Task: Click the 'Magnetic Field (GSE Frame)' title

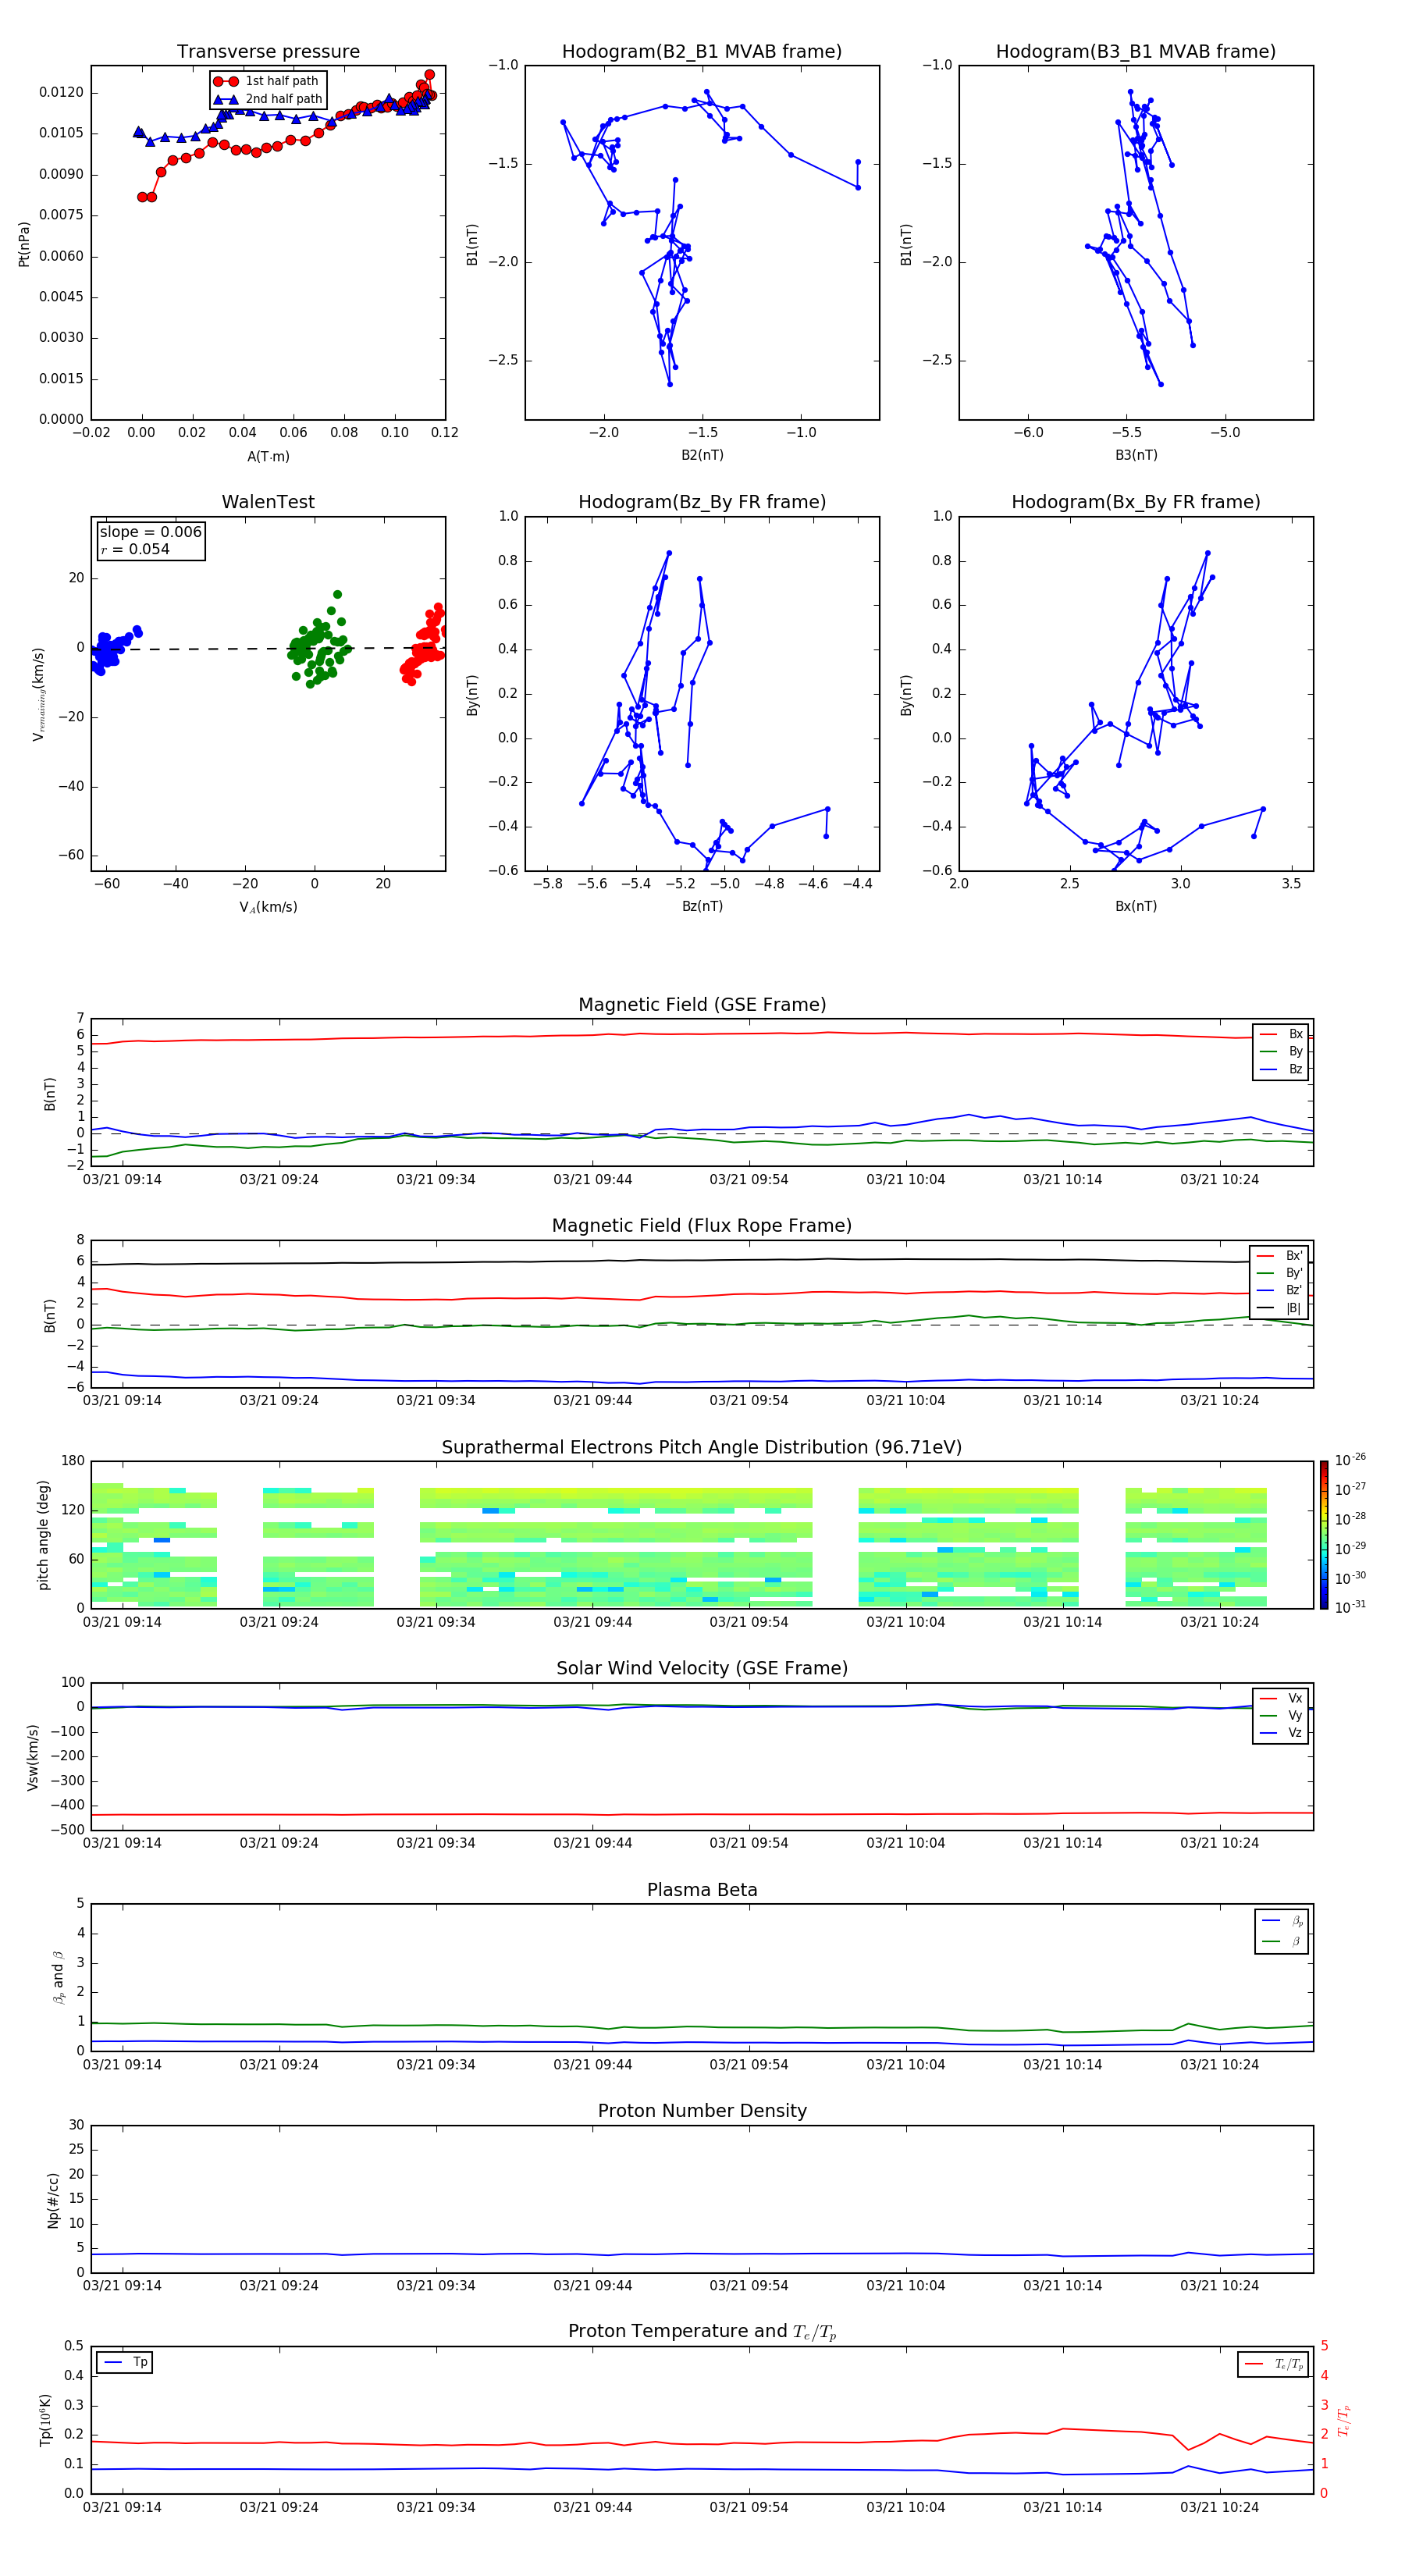Action: click(x=702, y=1005)
